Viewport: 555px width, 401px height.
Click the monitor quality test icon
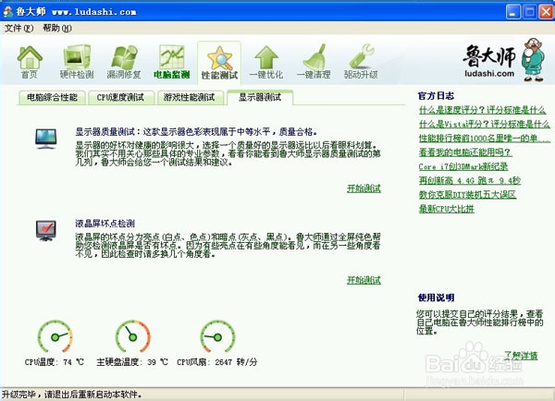pos(46,139)
